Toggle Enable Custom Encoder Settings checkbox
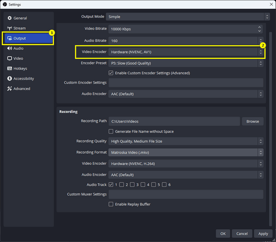The height and width of the screenshot is (242, 276). [x=111, y=73]
